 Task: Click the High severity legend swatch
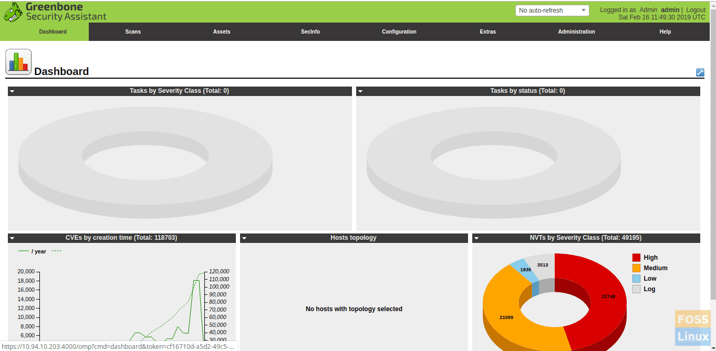point(636,258)
